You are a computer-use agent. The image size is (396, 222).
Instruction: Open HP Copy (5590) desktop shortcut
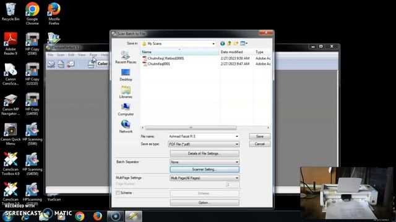pyautogui.click(x=32, y=44)
